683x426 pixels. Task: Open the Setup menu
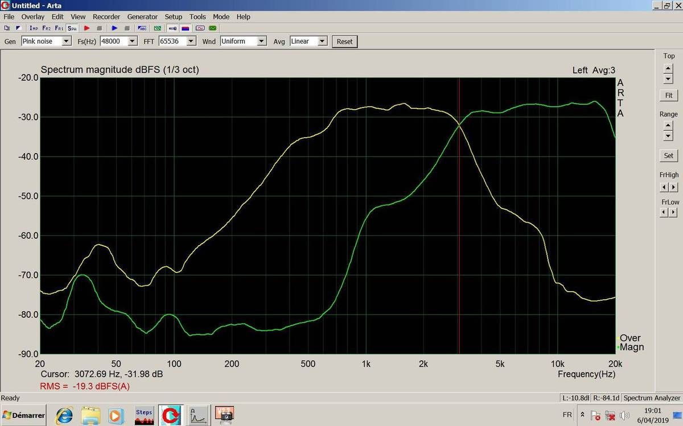(174, 16)
